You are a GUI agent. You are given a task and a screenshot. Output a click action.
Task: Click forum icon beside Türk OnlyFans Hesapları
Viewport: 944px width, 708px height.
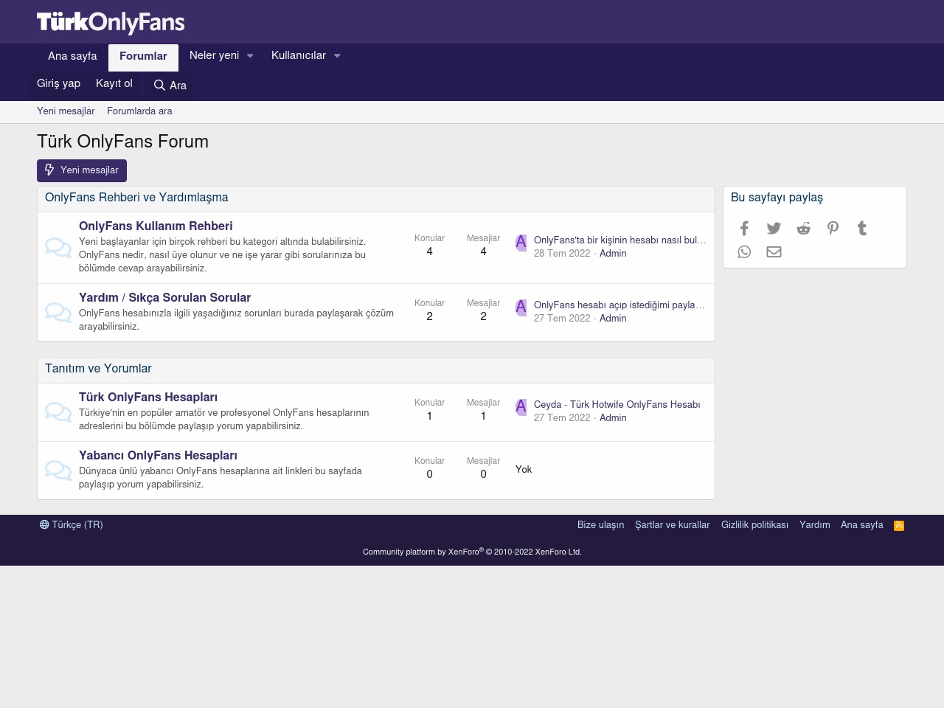click(x=58, y=412)
